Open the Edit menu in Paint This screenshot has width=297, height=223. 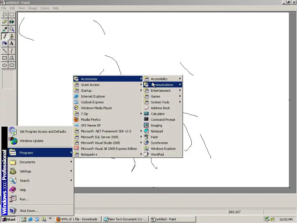click(12, 8)
